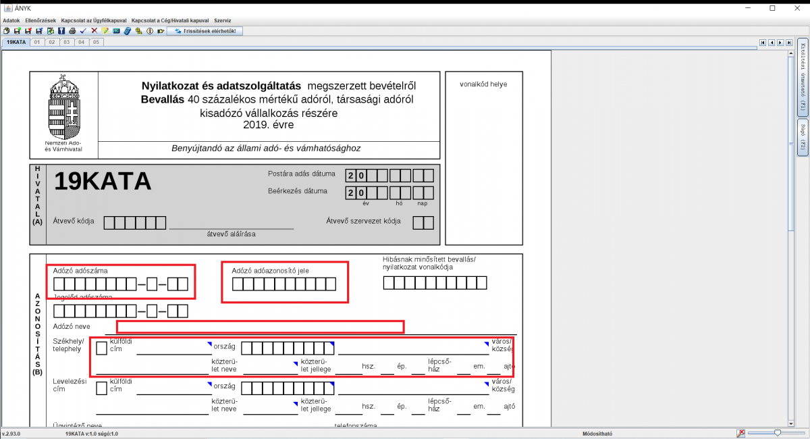
Task: Tick Székhely külföldi cím checkbox
Action: [101, 348]
